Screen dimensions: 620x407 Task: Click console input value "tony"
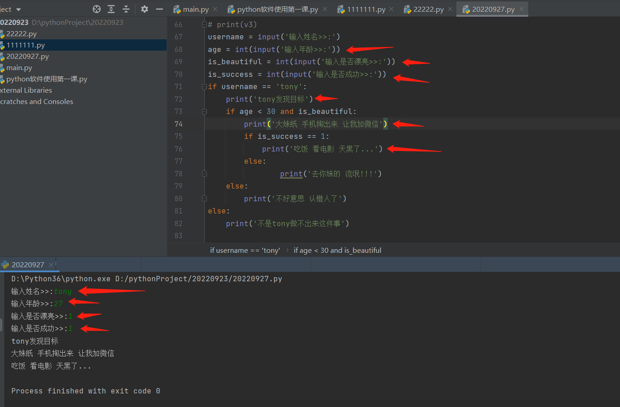[x=63, y=292]
